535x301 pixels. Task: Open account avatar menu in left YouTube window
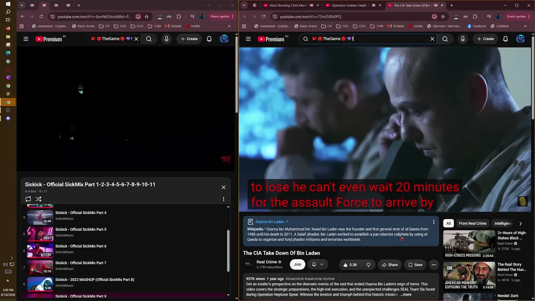click(224, 39)
